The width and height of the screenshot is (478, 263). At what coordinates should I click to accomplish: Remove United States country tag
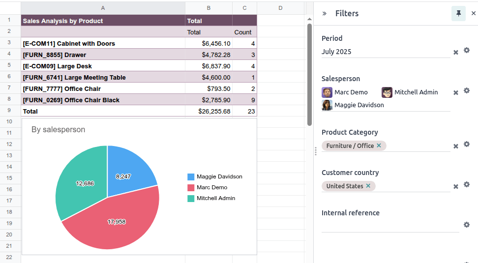368,186
